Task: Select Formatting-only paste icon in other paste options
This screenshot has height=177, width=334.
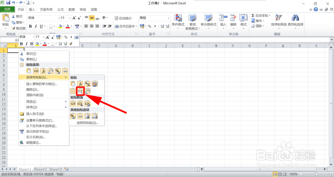Action: pyautogui.click(x=73, y=116)
